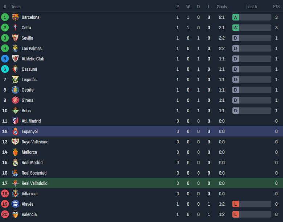Open the Espanyol team link

pos(29,131)
